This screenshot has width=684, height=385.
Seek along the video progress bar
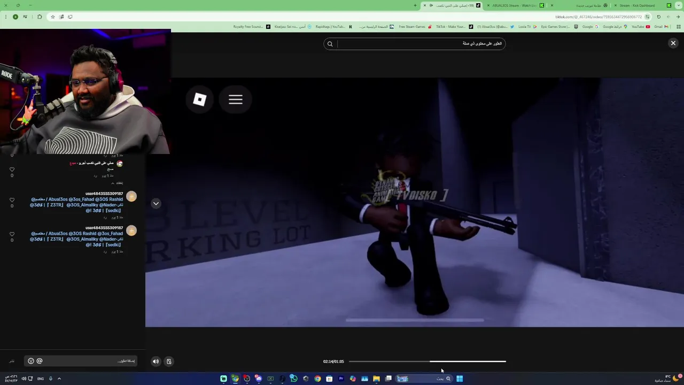click(428, 361)
